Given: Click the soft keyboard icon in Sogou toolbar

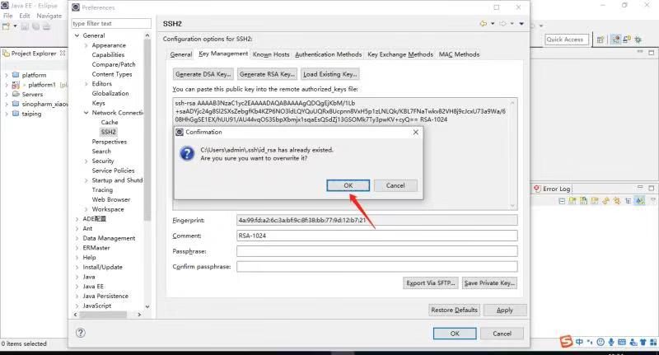Looking at the screenshot, I should coord(622,342).
